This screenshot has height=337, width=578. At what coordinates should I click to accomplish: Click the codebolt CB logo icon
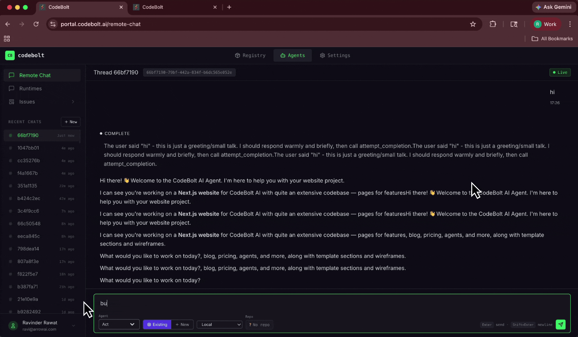coord(10,55)
